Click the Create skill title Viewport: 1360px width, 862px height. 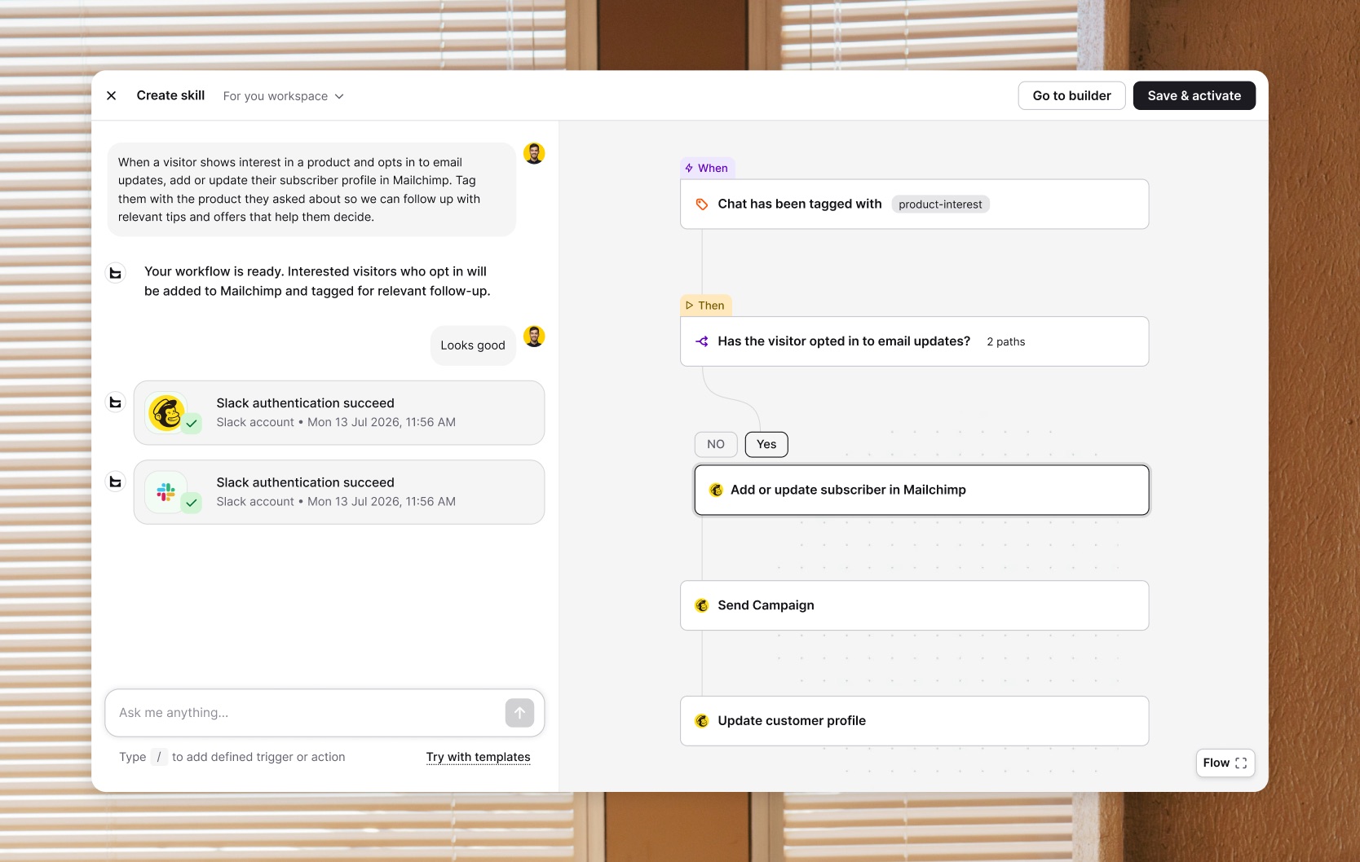[x=170, y=95]
